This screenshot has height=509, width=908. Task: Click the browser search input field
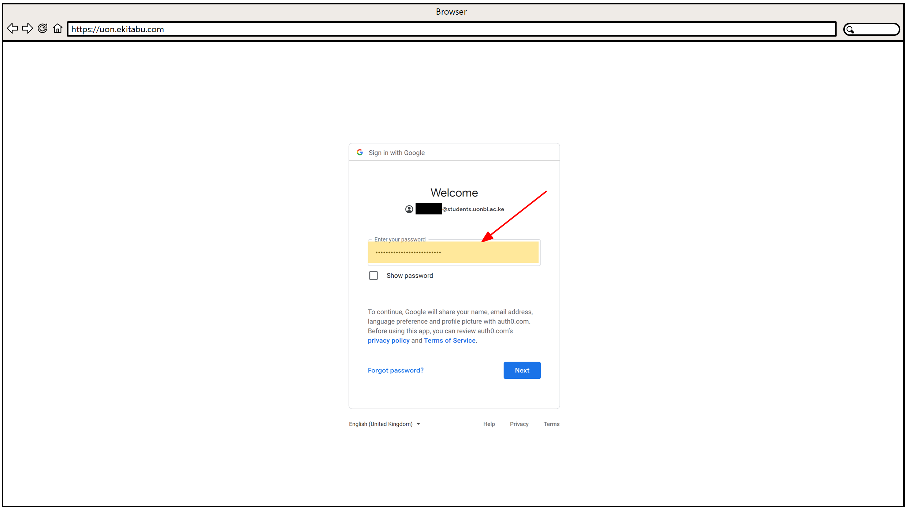coord(877,29)
